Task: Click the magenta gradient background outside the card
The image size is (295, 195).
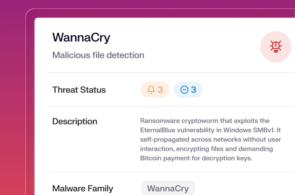Action: click(13, 100)
